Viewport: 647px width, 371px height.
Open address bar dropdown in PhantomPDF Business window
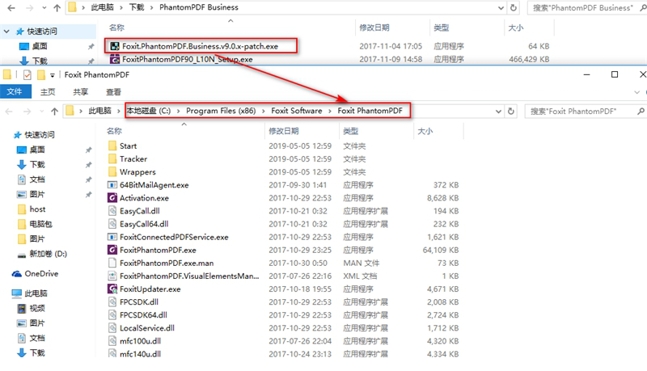click(501, 7)
